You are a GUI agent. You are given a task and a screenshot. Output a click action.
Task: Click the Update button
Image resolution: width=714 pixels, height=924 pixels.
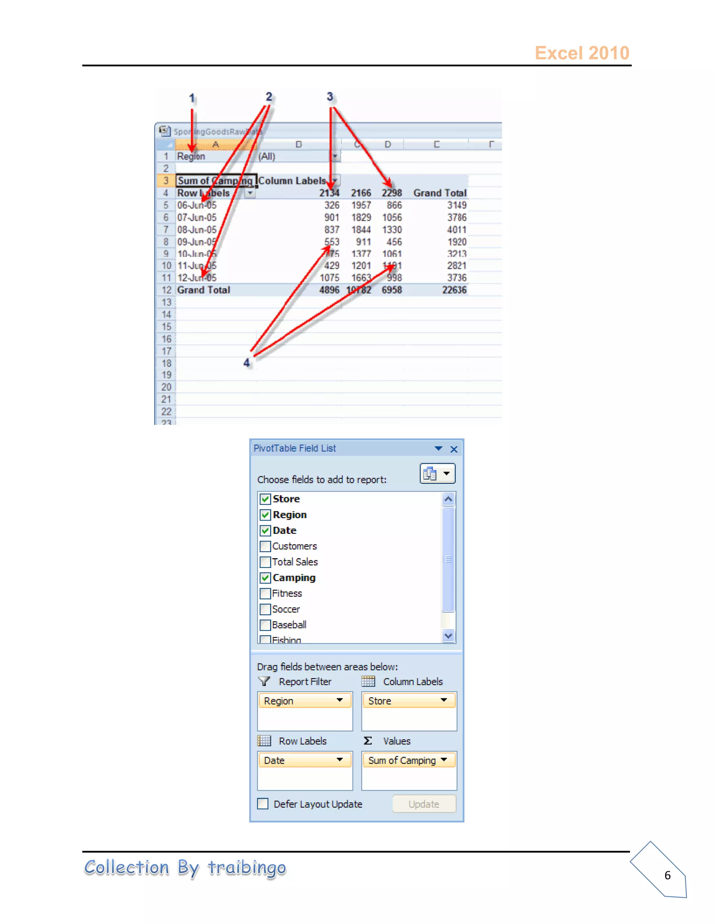coord(424,804)
